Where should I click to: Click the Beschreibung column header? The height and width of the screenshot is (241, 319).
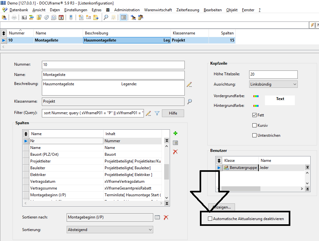(x=127, y=33)
